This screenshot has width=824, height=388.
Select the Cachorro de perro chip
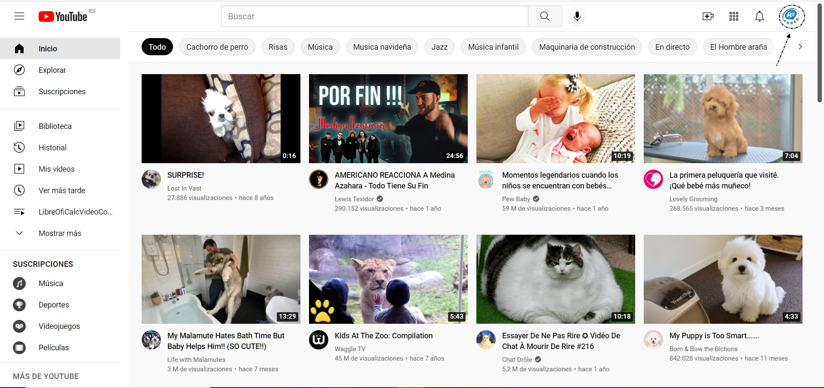[217, 47]
